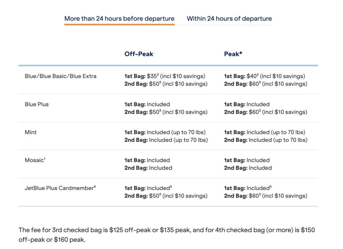Select the 'More than 24 hours before departure' tab
Screen dimensions: 343x249
tap(119, 18)
